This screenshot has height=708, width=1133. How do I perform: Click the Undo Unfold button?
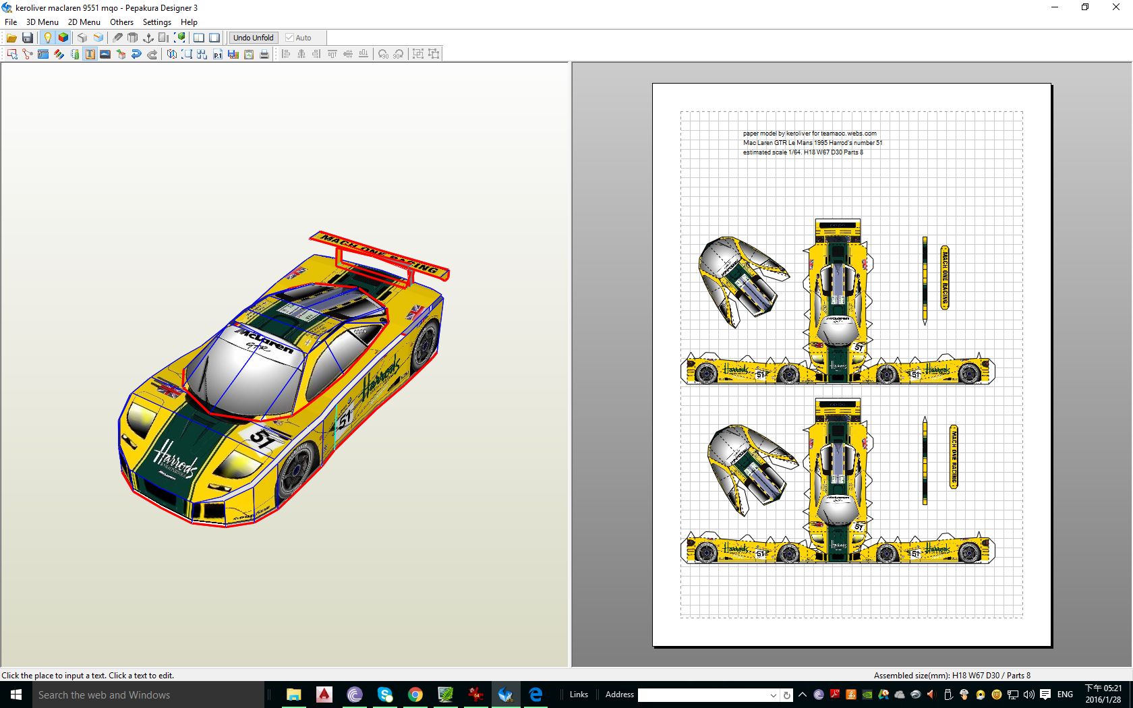(253, 38)
